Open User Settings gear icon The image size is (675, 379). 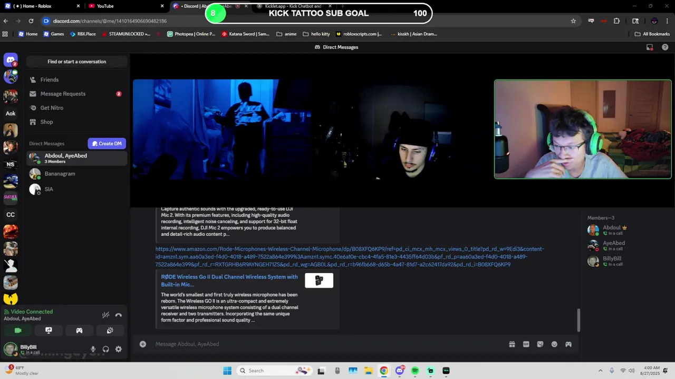point(119,349)
